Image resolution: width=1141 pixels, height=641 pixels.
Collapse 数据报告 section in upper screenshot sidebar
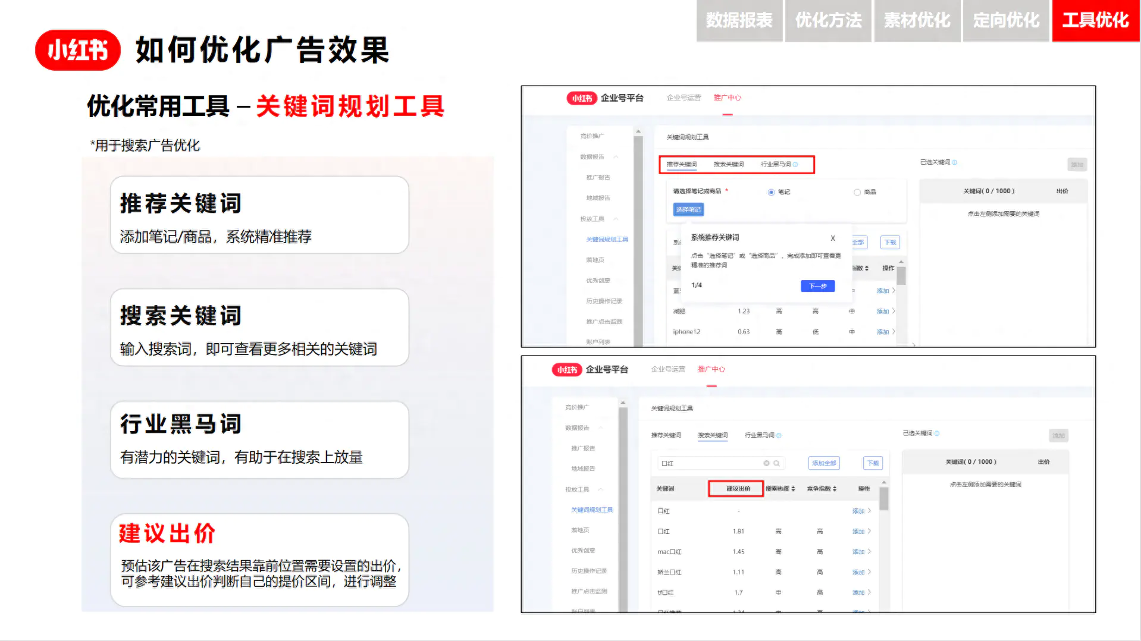[x=616, y=157]
